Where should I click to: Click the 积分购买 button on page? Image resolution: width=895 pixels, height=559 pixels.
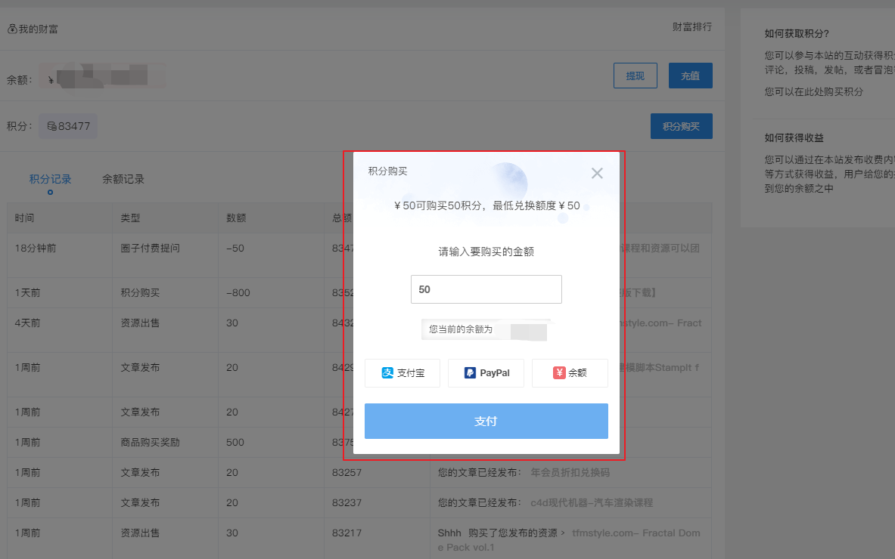point(681,126)
